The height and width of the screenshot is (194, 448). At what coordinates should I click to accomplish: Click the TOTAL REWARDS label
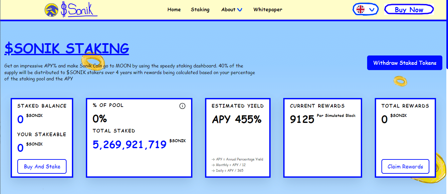405,106
